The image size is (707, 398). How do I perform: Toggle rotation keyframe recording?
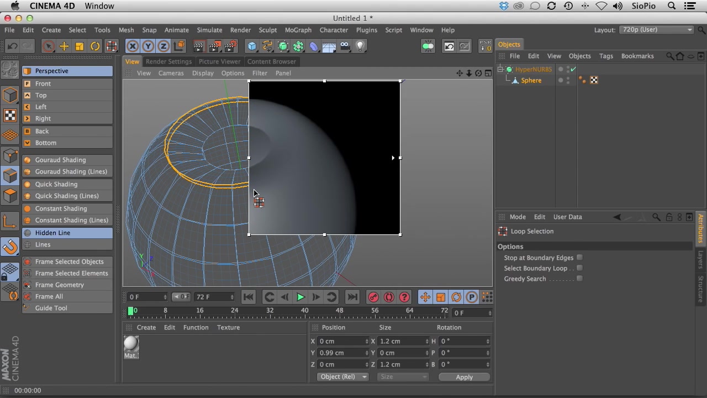pyautogui.click(x=456, y=297)
